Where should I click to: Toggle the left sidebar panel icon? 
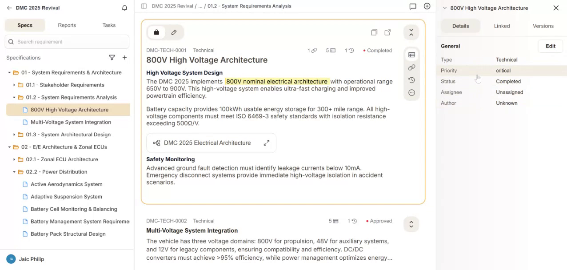pyautogui.click(x=144, y=6)
